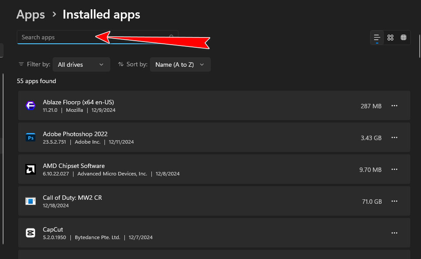This screenshot has height=259, width=421.
Task: Open more options for Adobe Photoshop 2022
Action: click(x=394, y=137)
